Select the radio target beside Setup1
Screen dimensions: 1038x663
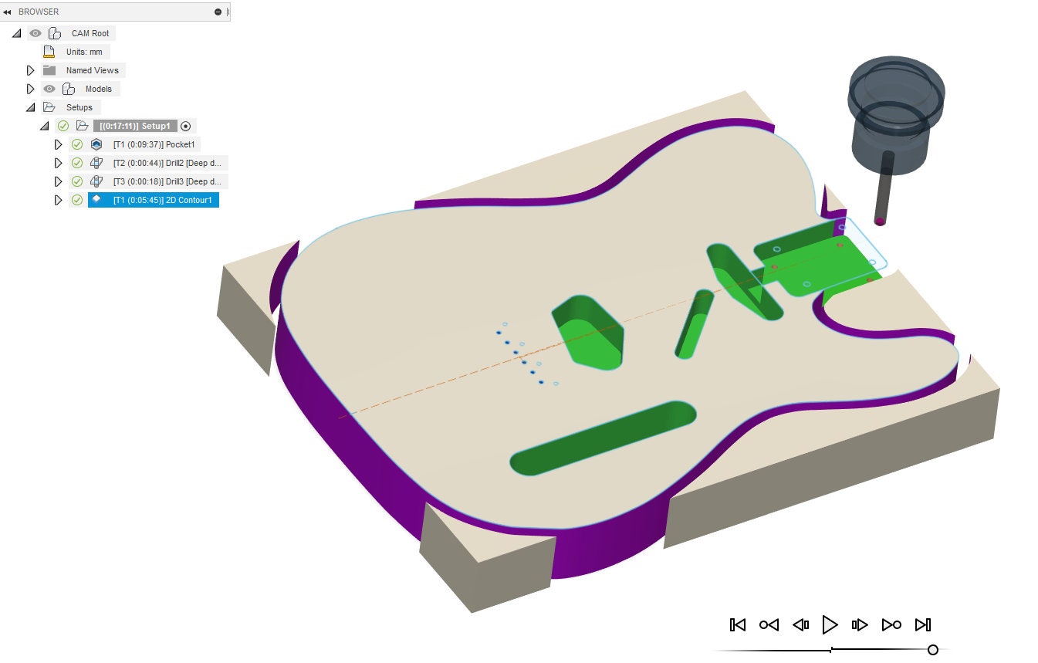point(184,126)
